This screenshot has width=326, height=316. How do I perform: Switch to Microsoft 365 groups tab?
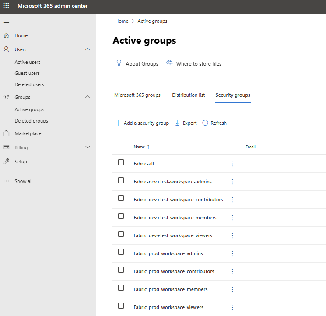click(x=137, y=95)
